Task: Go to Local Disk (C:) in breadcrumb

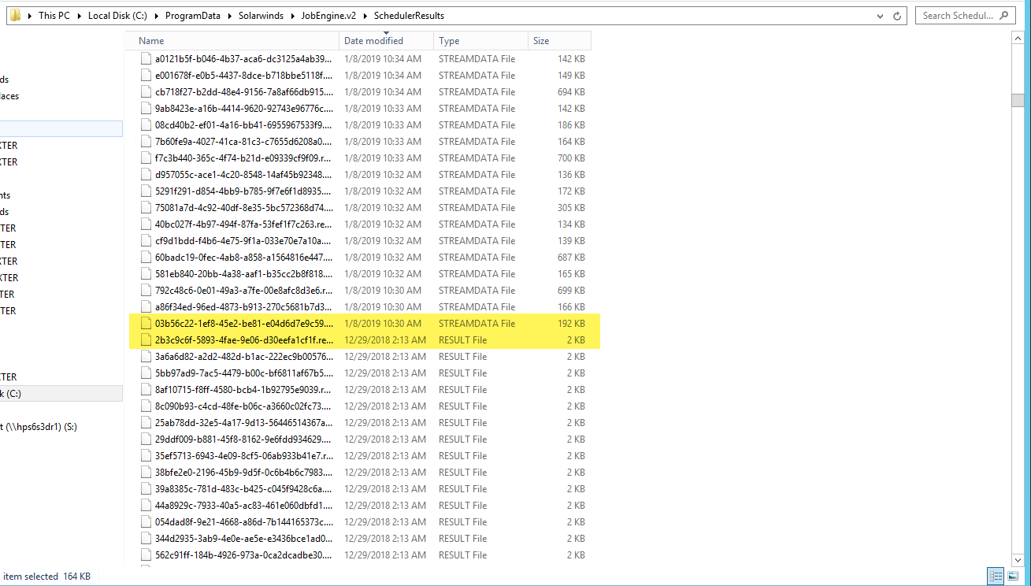Action: (x=119, y=15)
